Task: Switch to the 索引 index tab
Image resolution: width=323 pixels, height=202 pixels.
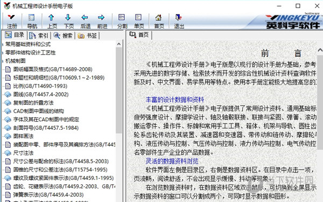Action: point(39,36)
